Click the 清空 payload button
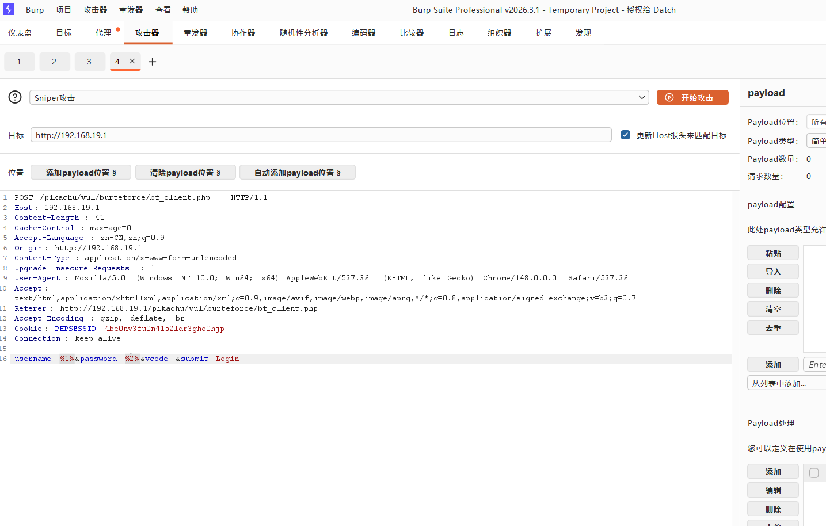 (773, 309)
